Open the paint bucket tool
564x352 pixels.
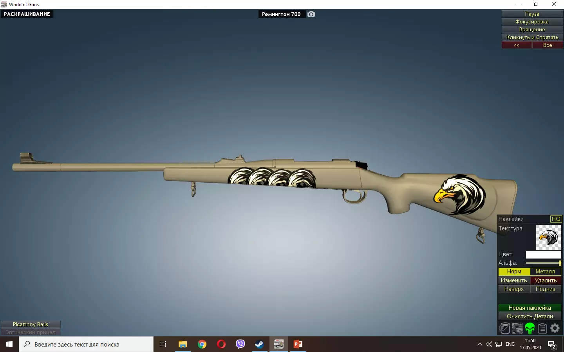tap(504, 329)
